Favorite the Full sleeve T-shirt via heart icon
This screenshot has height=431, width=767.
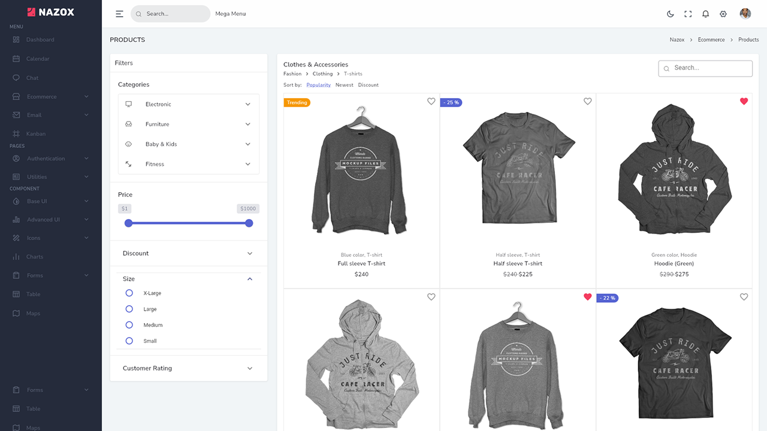coord(431,102)
